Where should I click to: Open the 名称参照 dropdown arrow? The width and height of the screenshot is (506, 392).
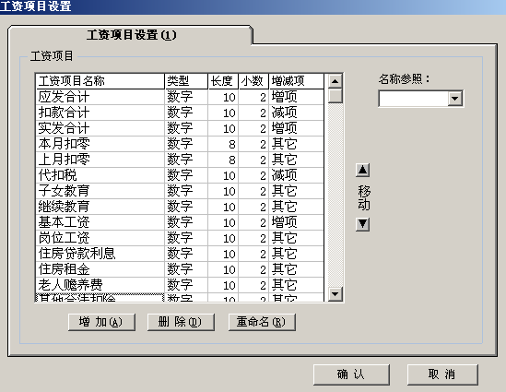[455, 98]
